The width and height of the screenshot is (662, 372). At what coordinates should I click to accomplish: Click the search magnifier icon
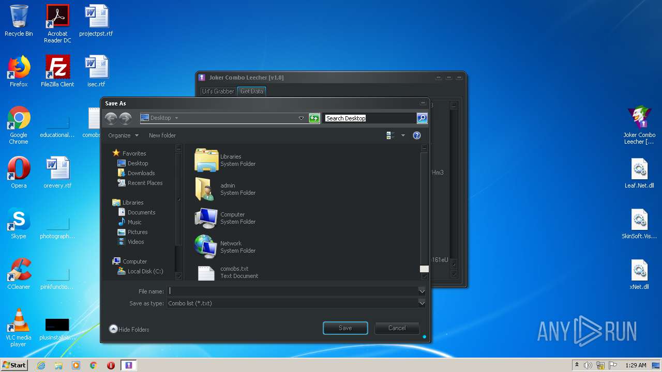[422, 118]
